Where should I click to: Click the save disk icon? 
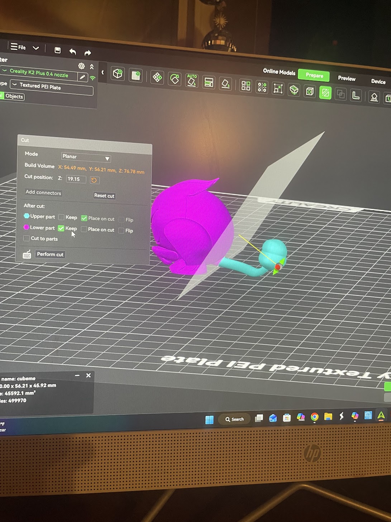[57, 50]
